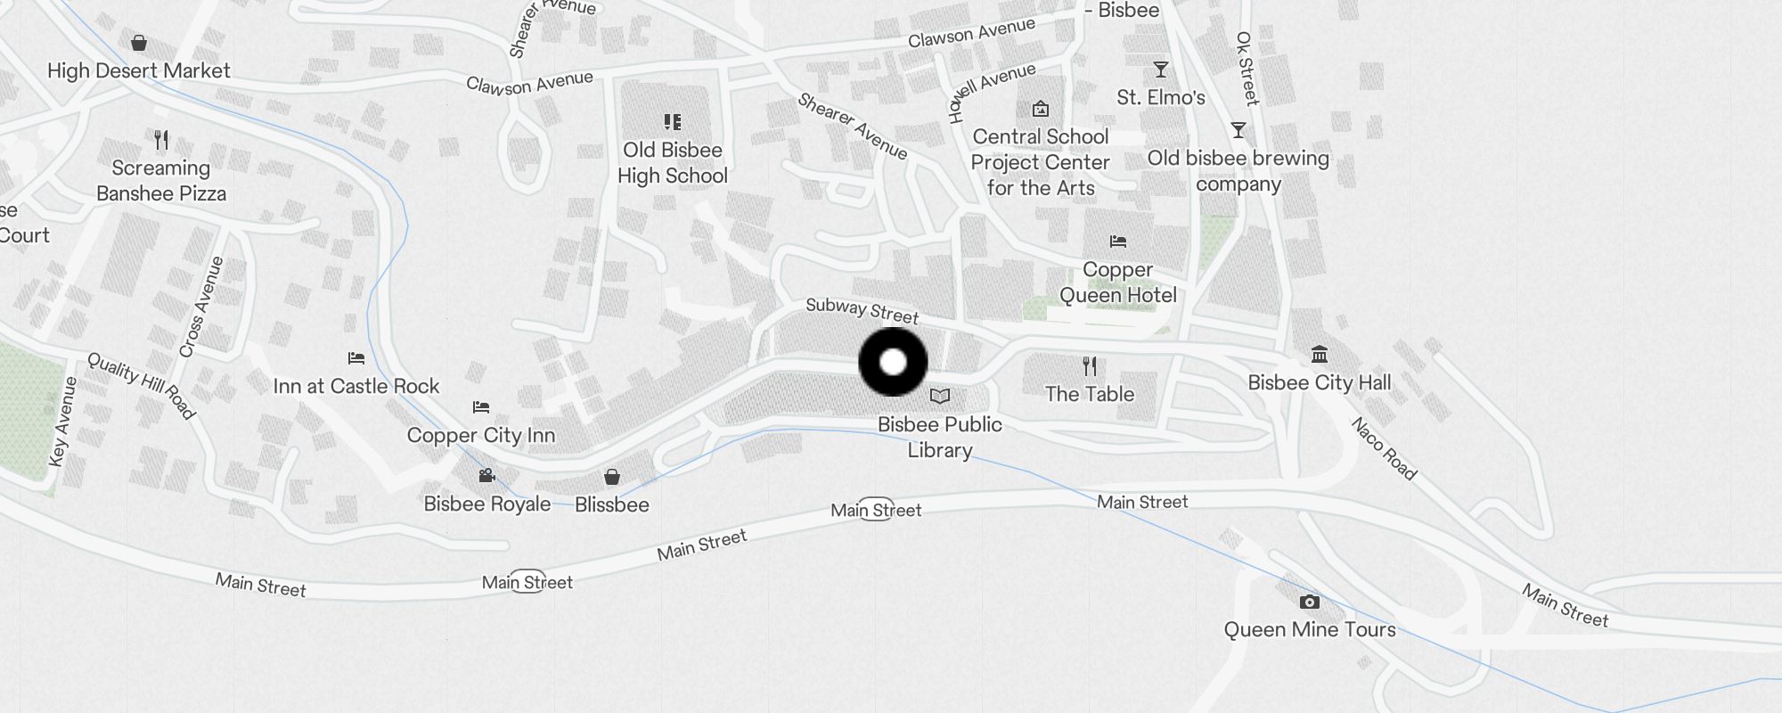Click the Copper City Inn bed icon
The height and width of the screenshot is (713, 1782).
(x=481, y=407)
